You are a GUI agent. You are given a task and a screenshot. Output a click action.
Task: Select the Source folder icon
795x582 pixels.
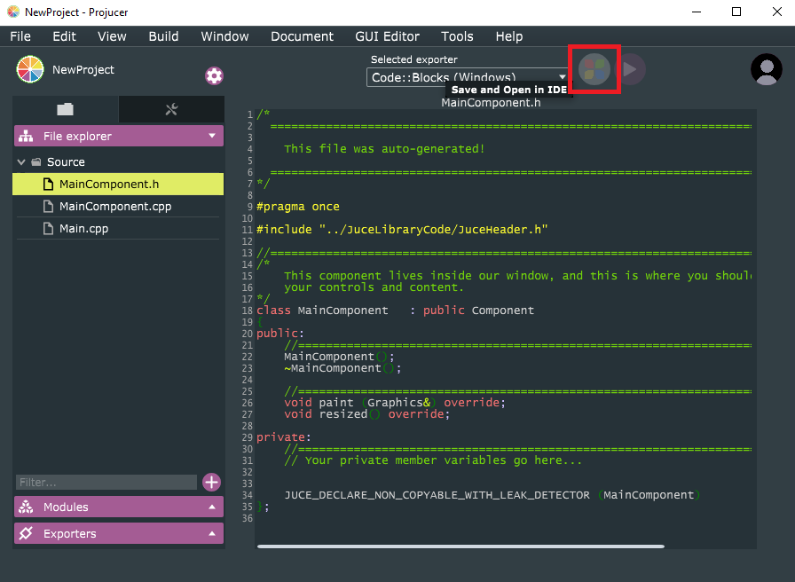pos(36,162)
